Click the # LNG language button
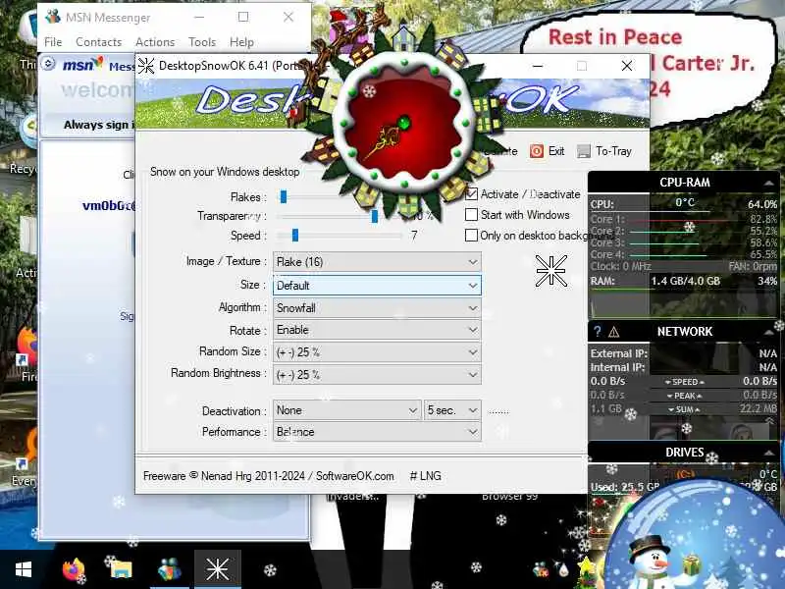Screen dimensions: 785x589 [426, 476]
